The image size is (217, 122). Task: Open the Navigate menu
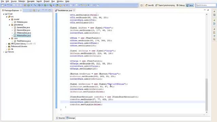(31, 1)
